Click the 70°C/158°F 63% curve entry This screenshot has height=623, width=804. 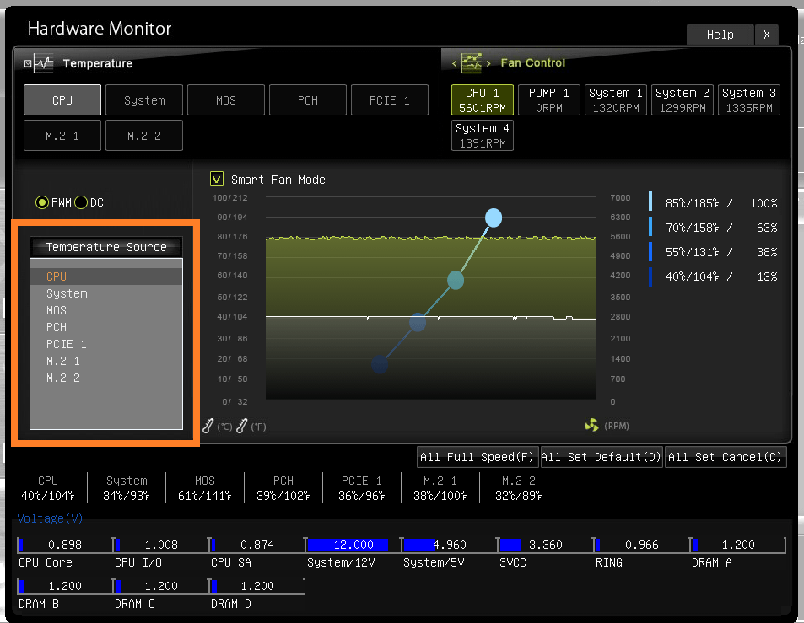(x=714, y=228)
